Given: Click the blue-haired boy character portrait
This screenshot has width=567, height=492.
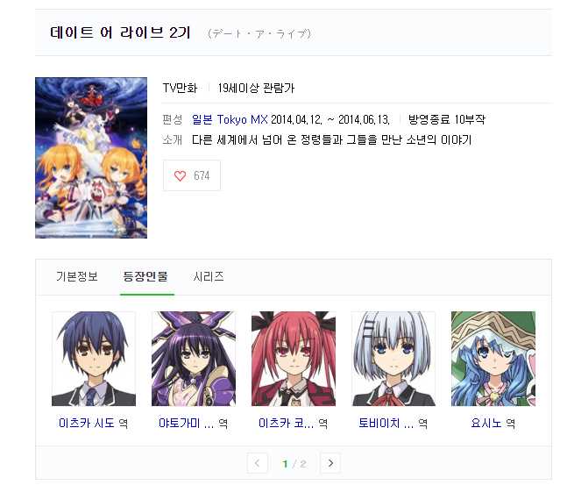Looking at the screenshot, I should click(x=94, y=359).
